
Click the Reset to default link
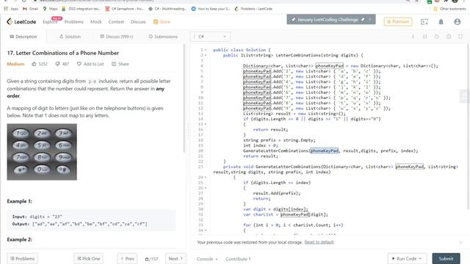coord(319,242)
